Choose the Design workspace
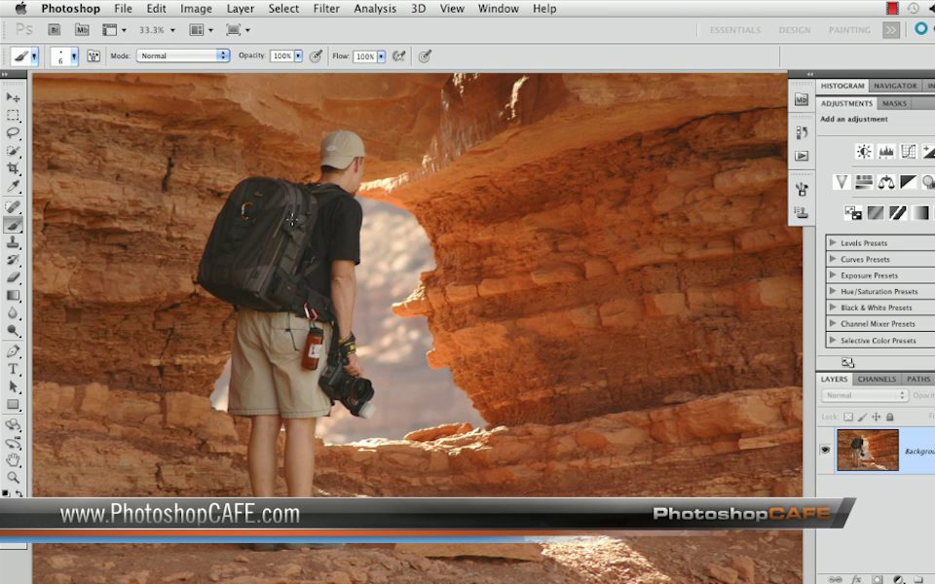The height and width of the screenshot is (584, 935). click(795, 30)
